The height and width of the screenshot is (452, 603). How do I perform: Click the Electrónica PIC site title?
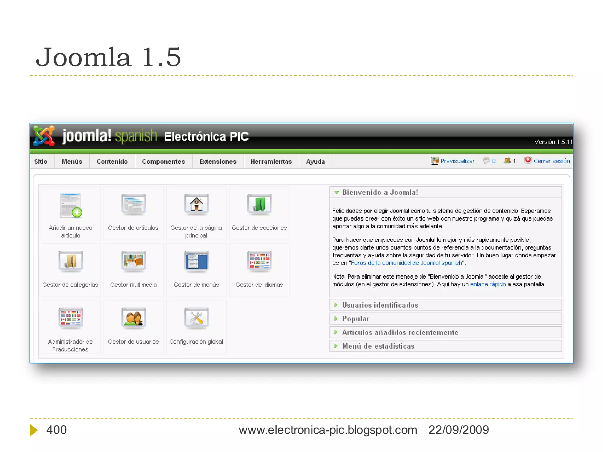206,137
